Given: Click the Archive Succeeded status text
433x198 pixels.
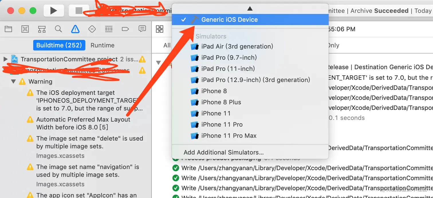Looking at the screenshot, I should 379,11.
